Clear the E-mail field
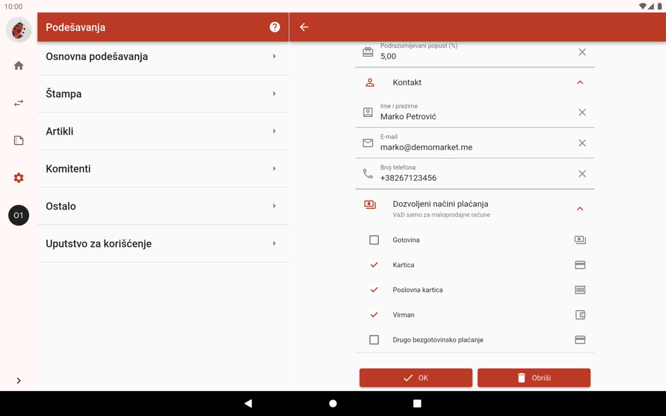The height and width of the screenshot is (416, 666). [x=582, y=143]
